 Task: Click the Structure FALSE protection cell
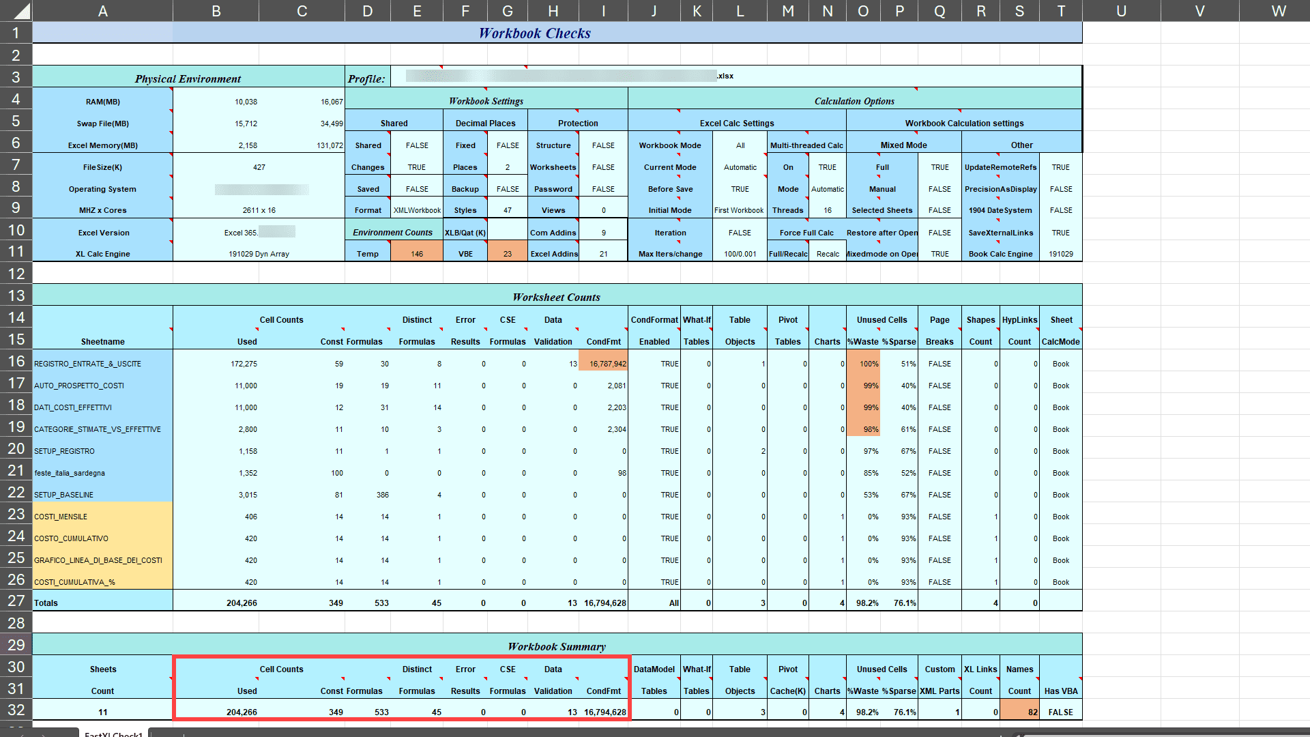(x=603, y=145)
